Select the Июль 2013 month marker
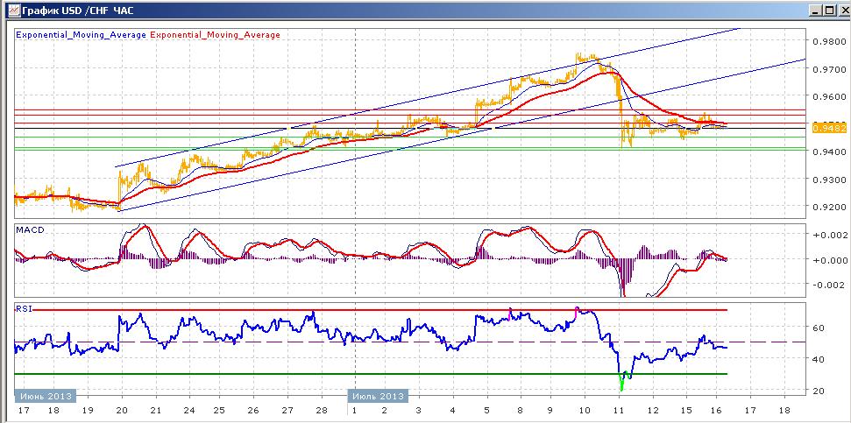 [378, 395]
